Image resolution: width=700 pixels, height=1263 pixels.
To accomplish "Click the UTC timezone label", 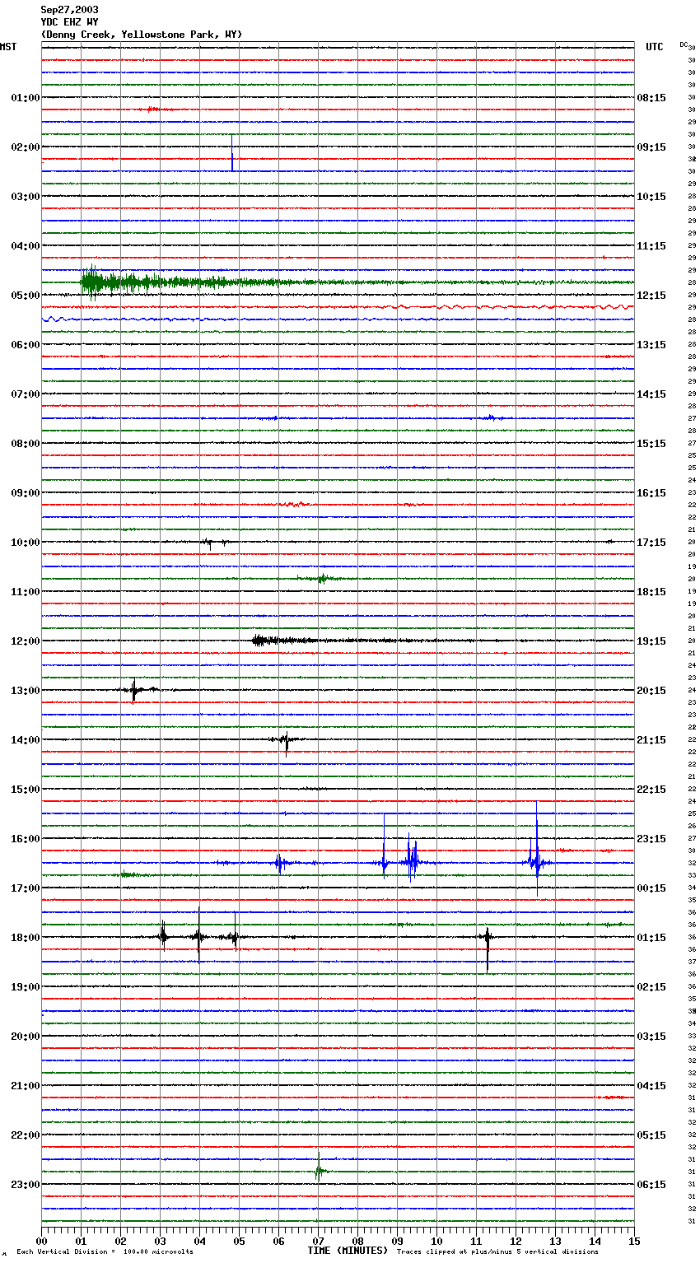I will point(654,47).
